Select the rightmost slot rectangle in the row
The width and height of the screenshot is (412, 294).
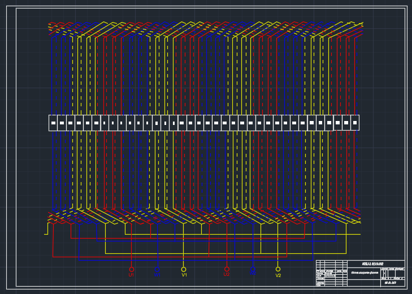355,123
